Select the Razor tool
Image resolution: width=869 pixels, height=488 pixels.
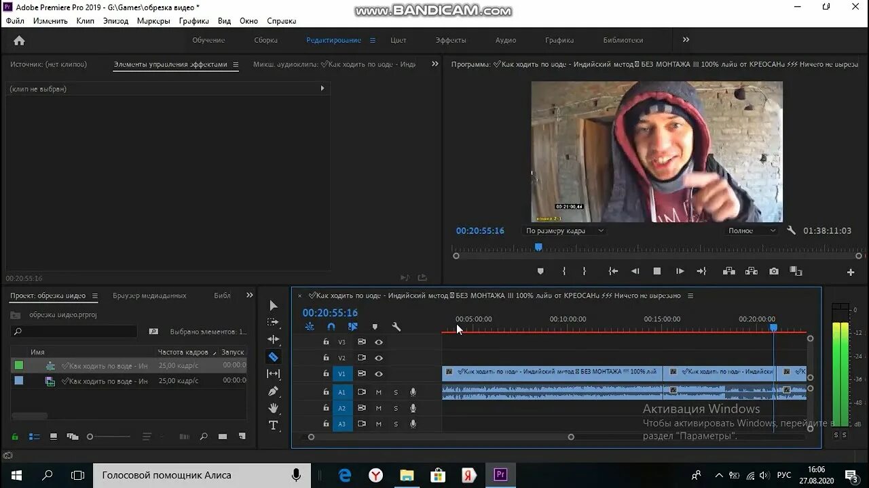click(273, 355)
